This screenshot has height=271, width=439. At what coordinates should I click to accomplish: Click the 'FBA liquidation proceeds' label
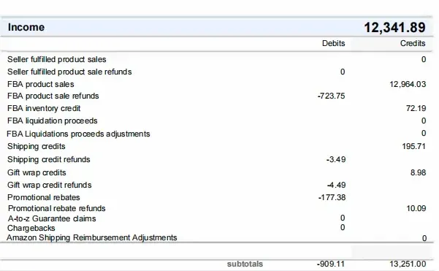53,121
